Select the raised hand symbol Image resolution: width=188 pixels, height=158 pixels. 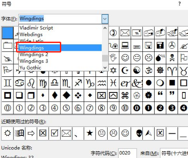pyautogui.click(x=113, y=58)
